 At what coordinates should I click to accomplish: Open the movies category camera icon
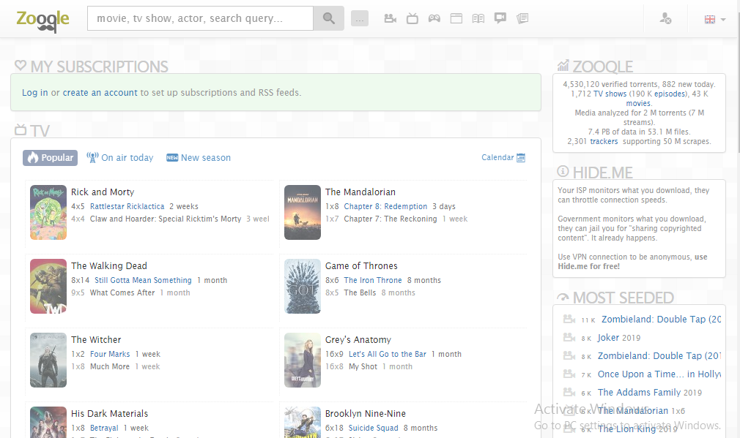click(391, 18)
